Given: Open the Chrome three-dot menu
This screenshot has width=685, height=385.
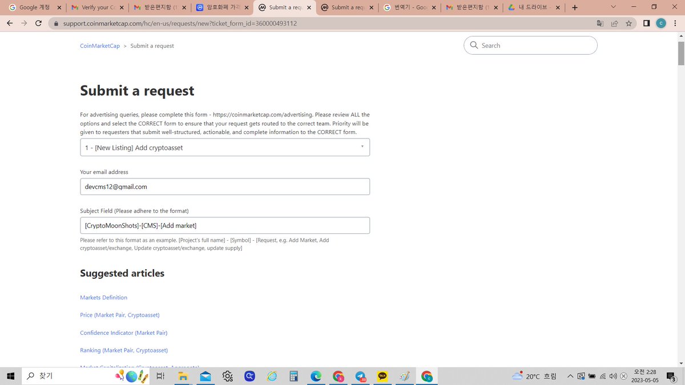Looking at the screenshot, I should 675,23.
